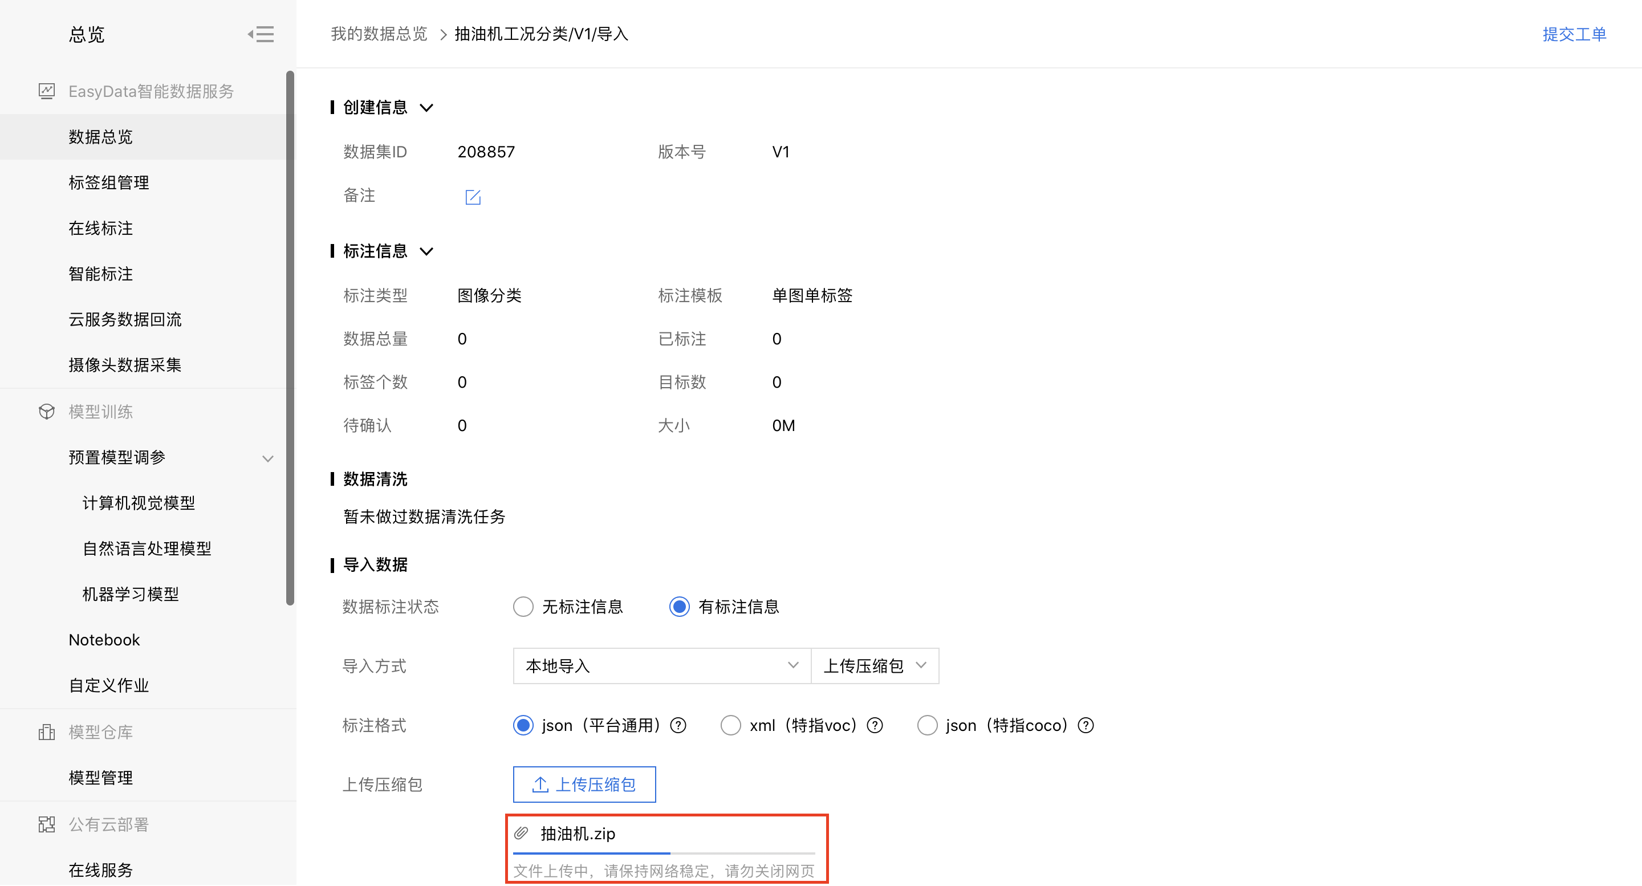Open the 本地导入 import method dropdown
The image size is (1642, 886).
click(661, 666)
